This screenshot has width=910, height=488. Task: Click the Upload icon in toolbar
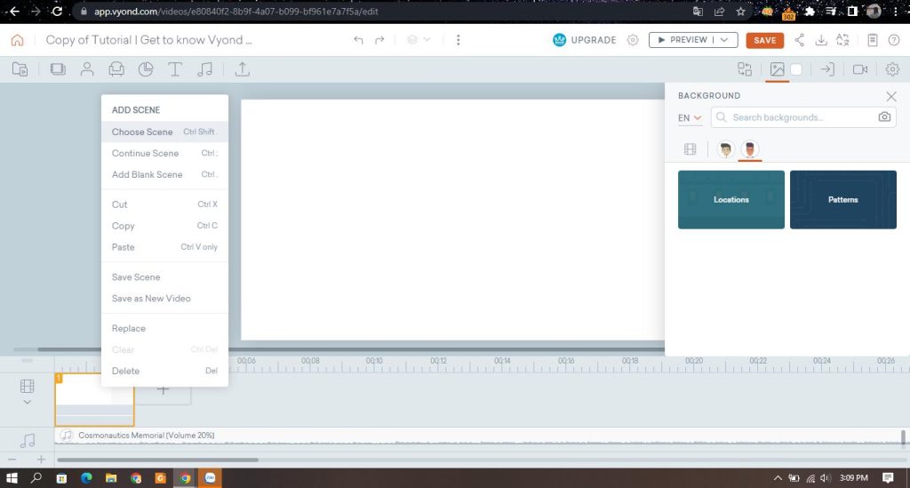click(x=242, y=69)
